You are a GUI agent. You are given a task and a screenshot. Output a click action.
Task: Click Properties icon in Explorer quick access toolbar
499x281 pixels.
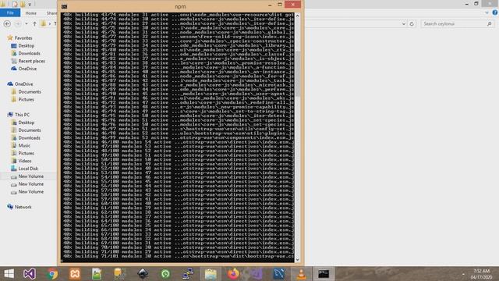pyautogui.click(x=15, y=4)
